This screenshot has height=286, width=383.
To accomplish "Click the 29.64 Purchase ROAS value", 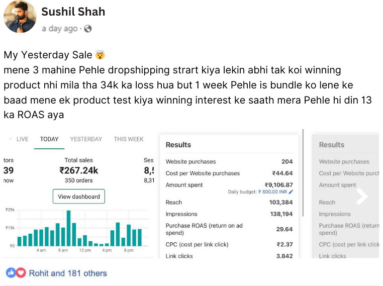I will point(284,229).
